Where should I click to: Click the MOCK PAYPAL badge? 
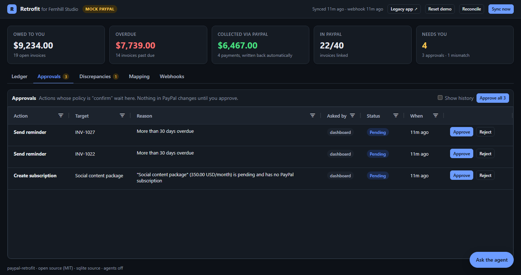pyautogui.click(x=100, y=9)
